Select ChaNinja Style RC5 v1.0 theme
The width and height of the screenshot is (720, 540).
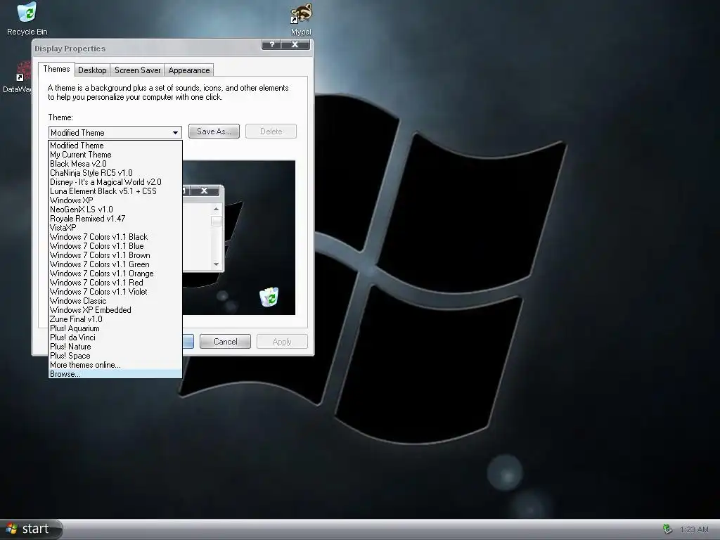[115, 173]
